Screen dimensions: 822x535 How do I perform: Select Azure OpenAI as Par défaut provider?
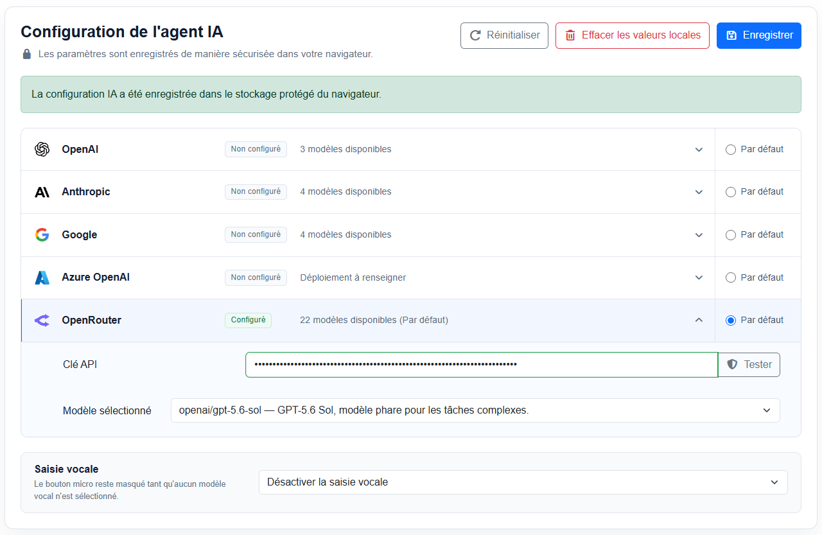730,278
